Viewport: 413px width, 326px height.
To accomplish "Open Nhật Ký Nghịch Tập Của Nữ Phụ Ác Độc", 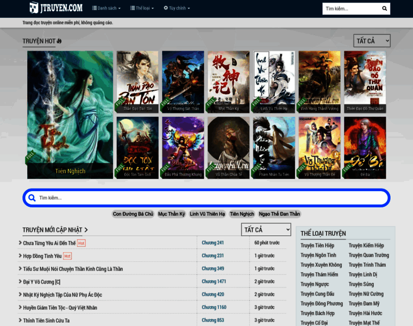I will (x=62, y=294).
